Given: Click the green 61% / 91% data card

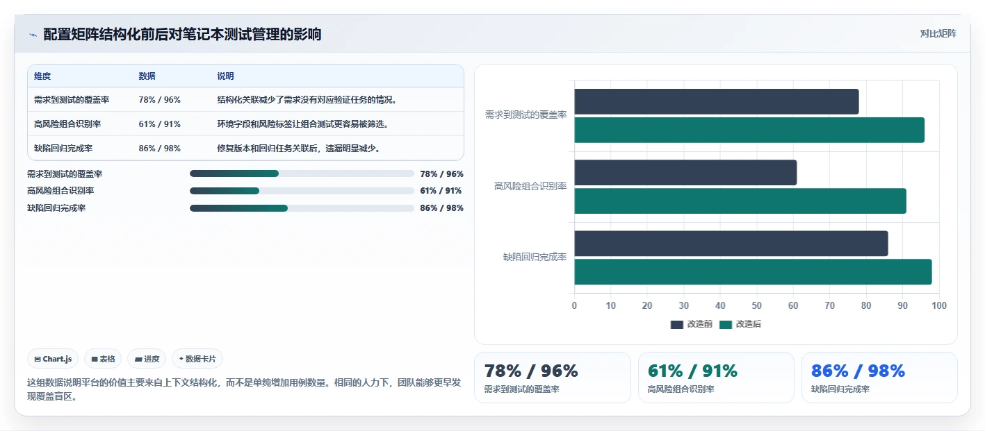Looking at the screenshot, I should [x=716, y=378].
